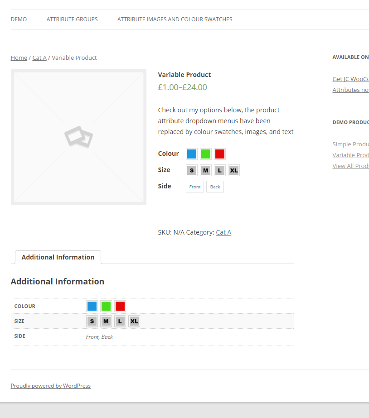This screenshot has width=369, height=418.
Task: Click M size icon in Additional Information table
Action: click(106, 321)
